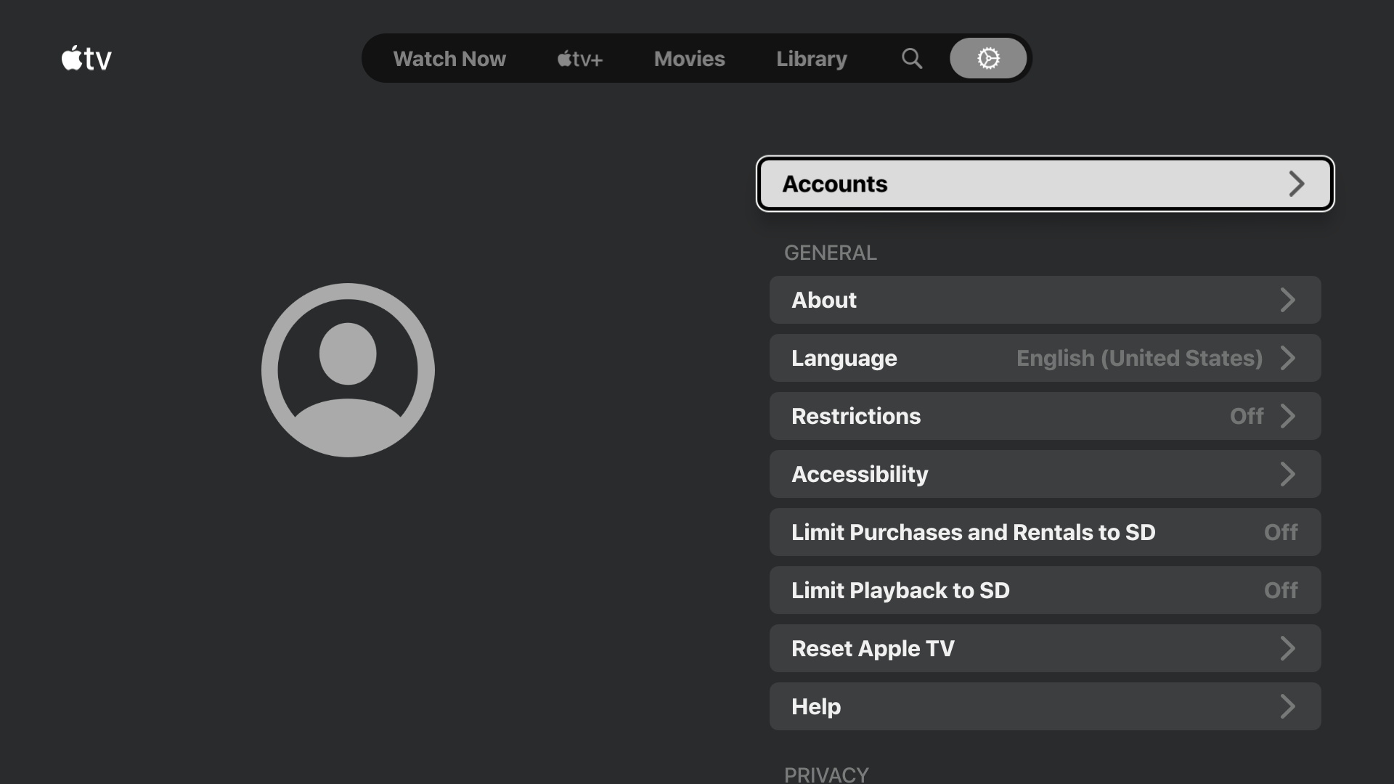Toggle Limit Purchases and Rentals to SD
The height and width of the screenshot is (784, 1394).
click(1045, 532)
